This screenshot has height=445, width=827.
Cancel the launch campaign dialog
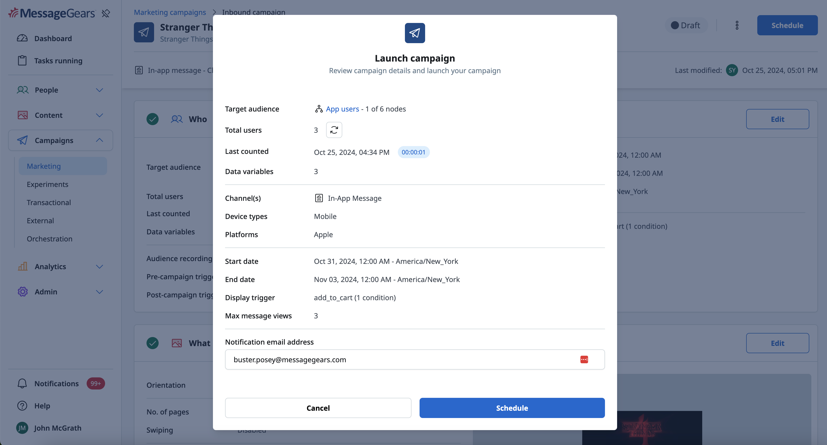(318, 408)
